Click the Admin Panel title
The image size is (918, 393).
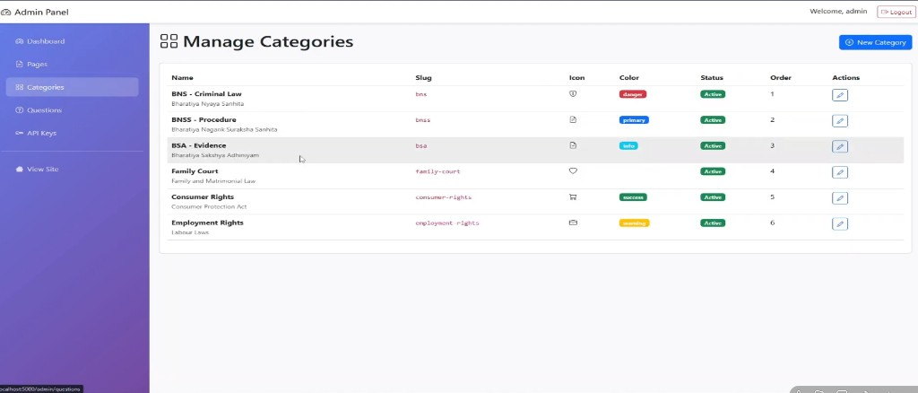(x=41, y=12)
